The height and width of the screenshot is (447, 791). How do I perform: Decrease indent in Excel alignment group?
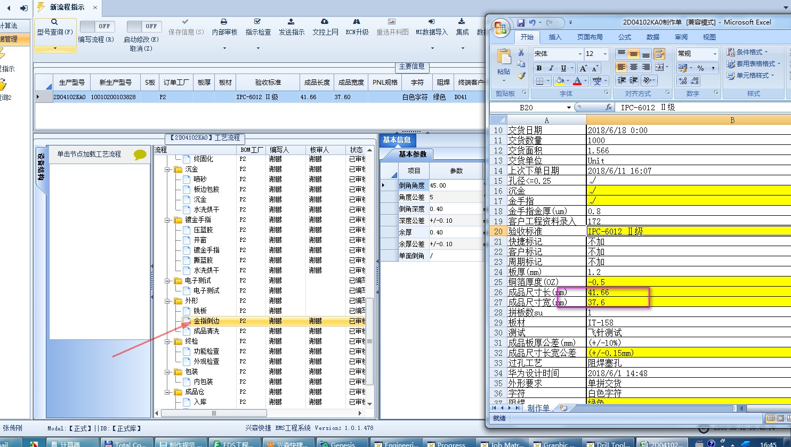click(621, 80)
